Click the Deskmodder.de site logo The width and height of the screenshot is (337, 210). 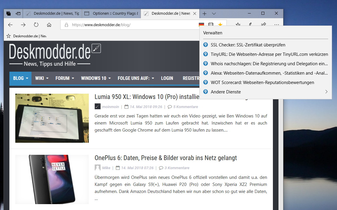pyautogui.click(x=55, y=55)
